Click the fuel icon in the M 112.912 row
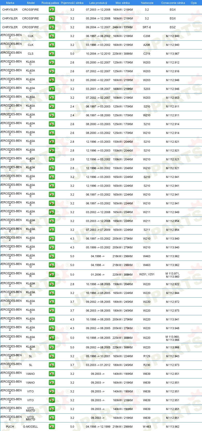This screenshot has height=431, width=202. [52, 62]
